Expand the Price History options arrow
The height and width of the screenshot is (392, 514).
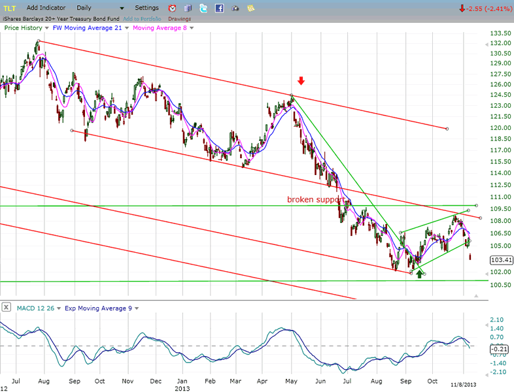coord(48,28)
